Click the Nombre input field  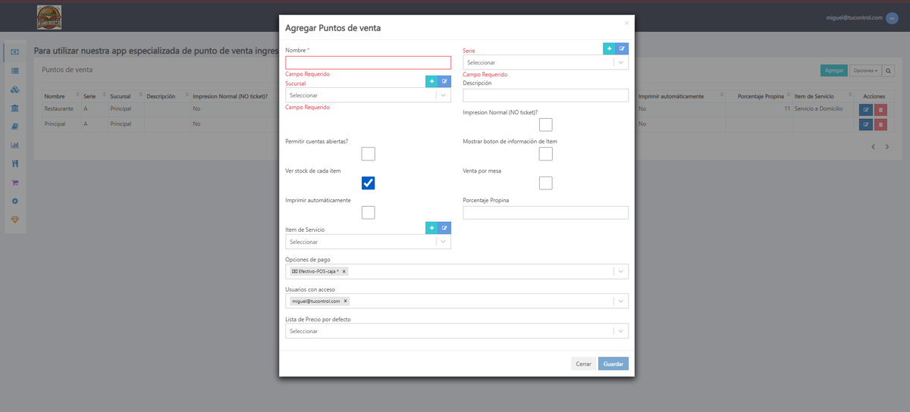point(368,63)
